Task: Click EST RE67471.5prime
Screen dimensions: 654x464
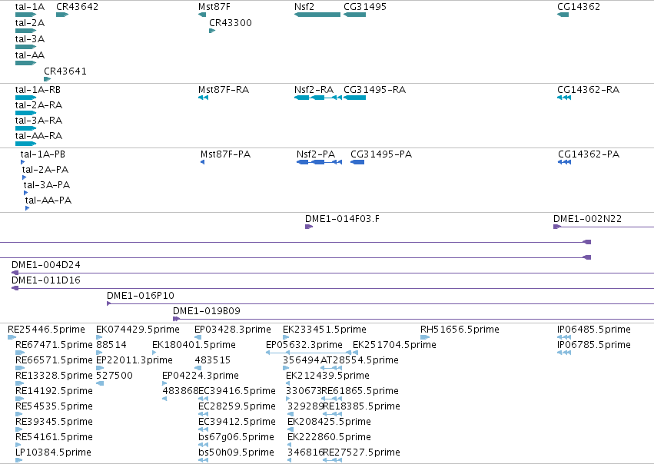Action: 54,345
